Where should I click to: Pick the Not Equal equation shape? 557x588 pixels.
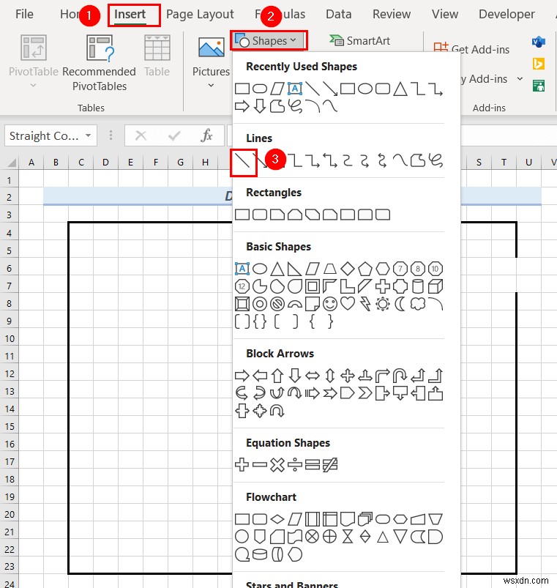coord(330,465)
